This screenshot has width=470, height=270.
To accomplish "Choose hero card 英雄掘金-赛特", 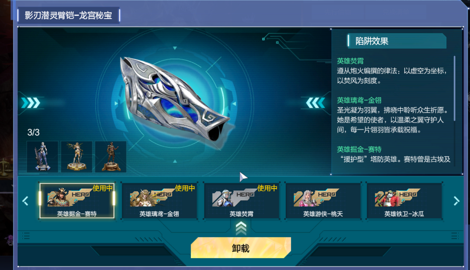I will pos(77,201).
